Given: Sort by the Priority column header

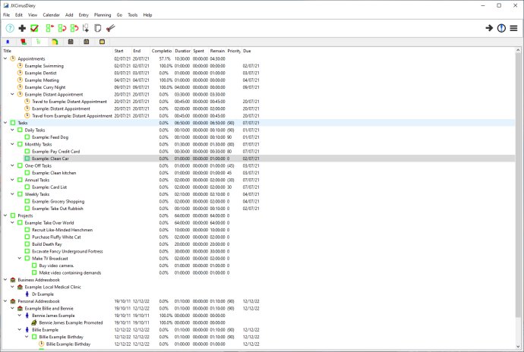Looking at the screenshot, I should click(234, 51).
